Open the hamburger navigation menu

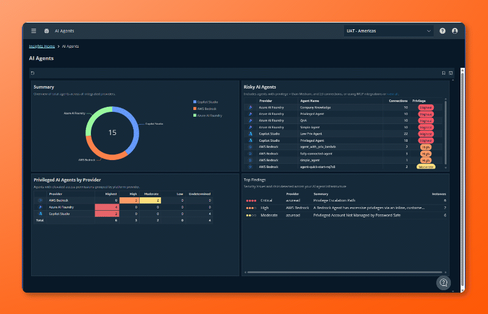34,31
